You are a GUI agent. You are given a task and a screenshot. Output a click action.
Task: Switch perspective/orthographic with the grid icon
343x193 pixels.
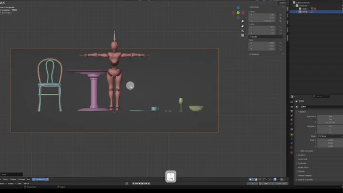[242, 35]
